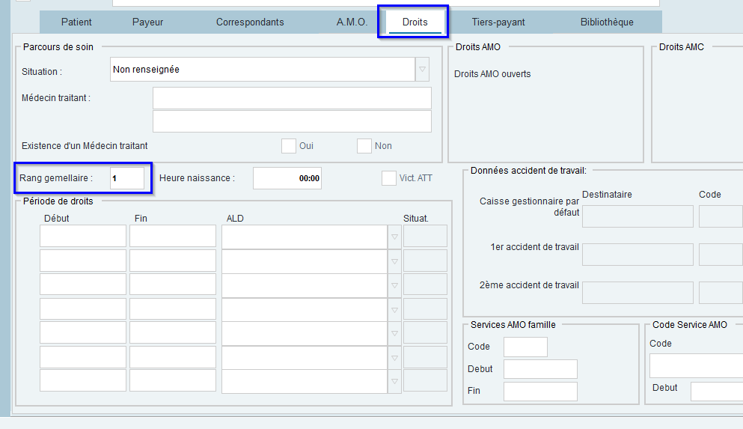Expand the last row ALD dropdown arrow

coord(394,381)
